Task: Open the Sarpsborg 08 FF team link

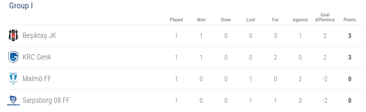Action: [46, 100]
